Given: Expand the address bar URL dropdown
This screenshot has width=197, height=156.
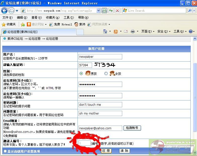Looking at the screenshot, I should (x=98, y=11).
